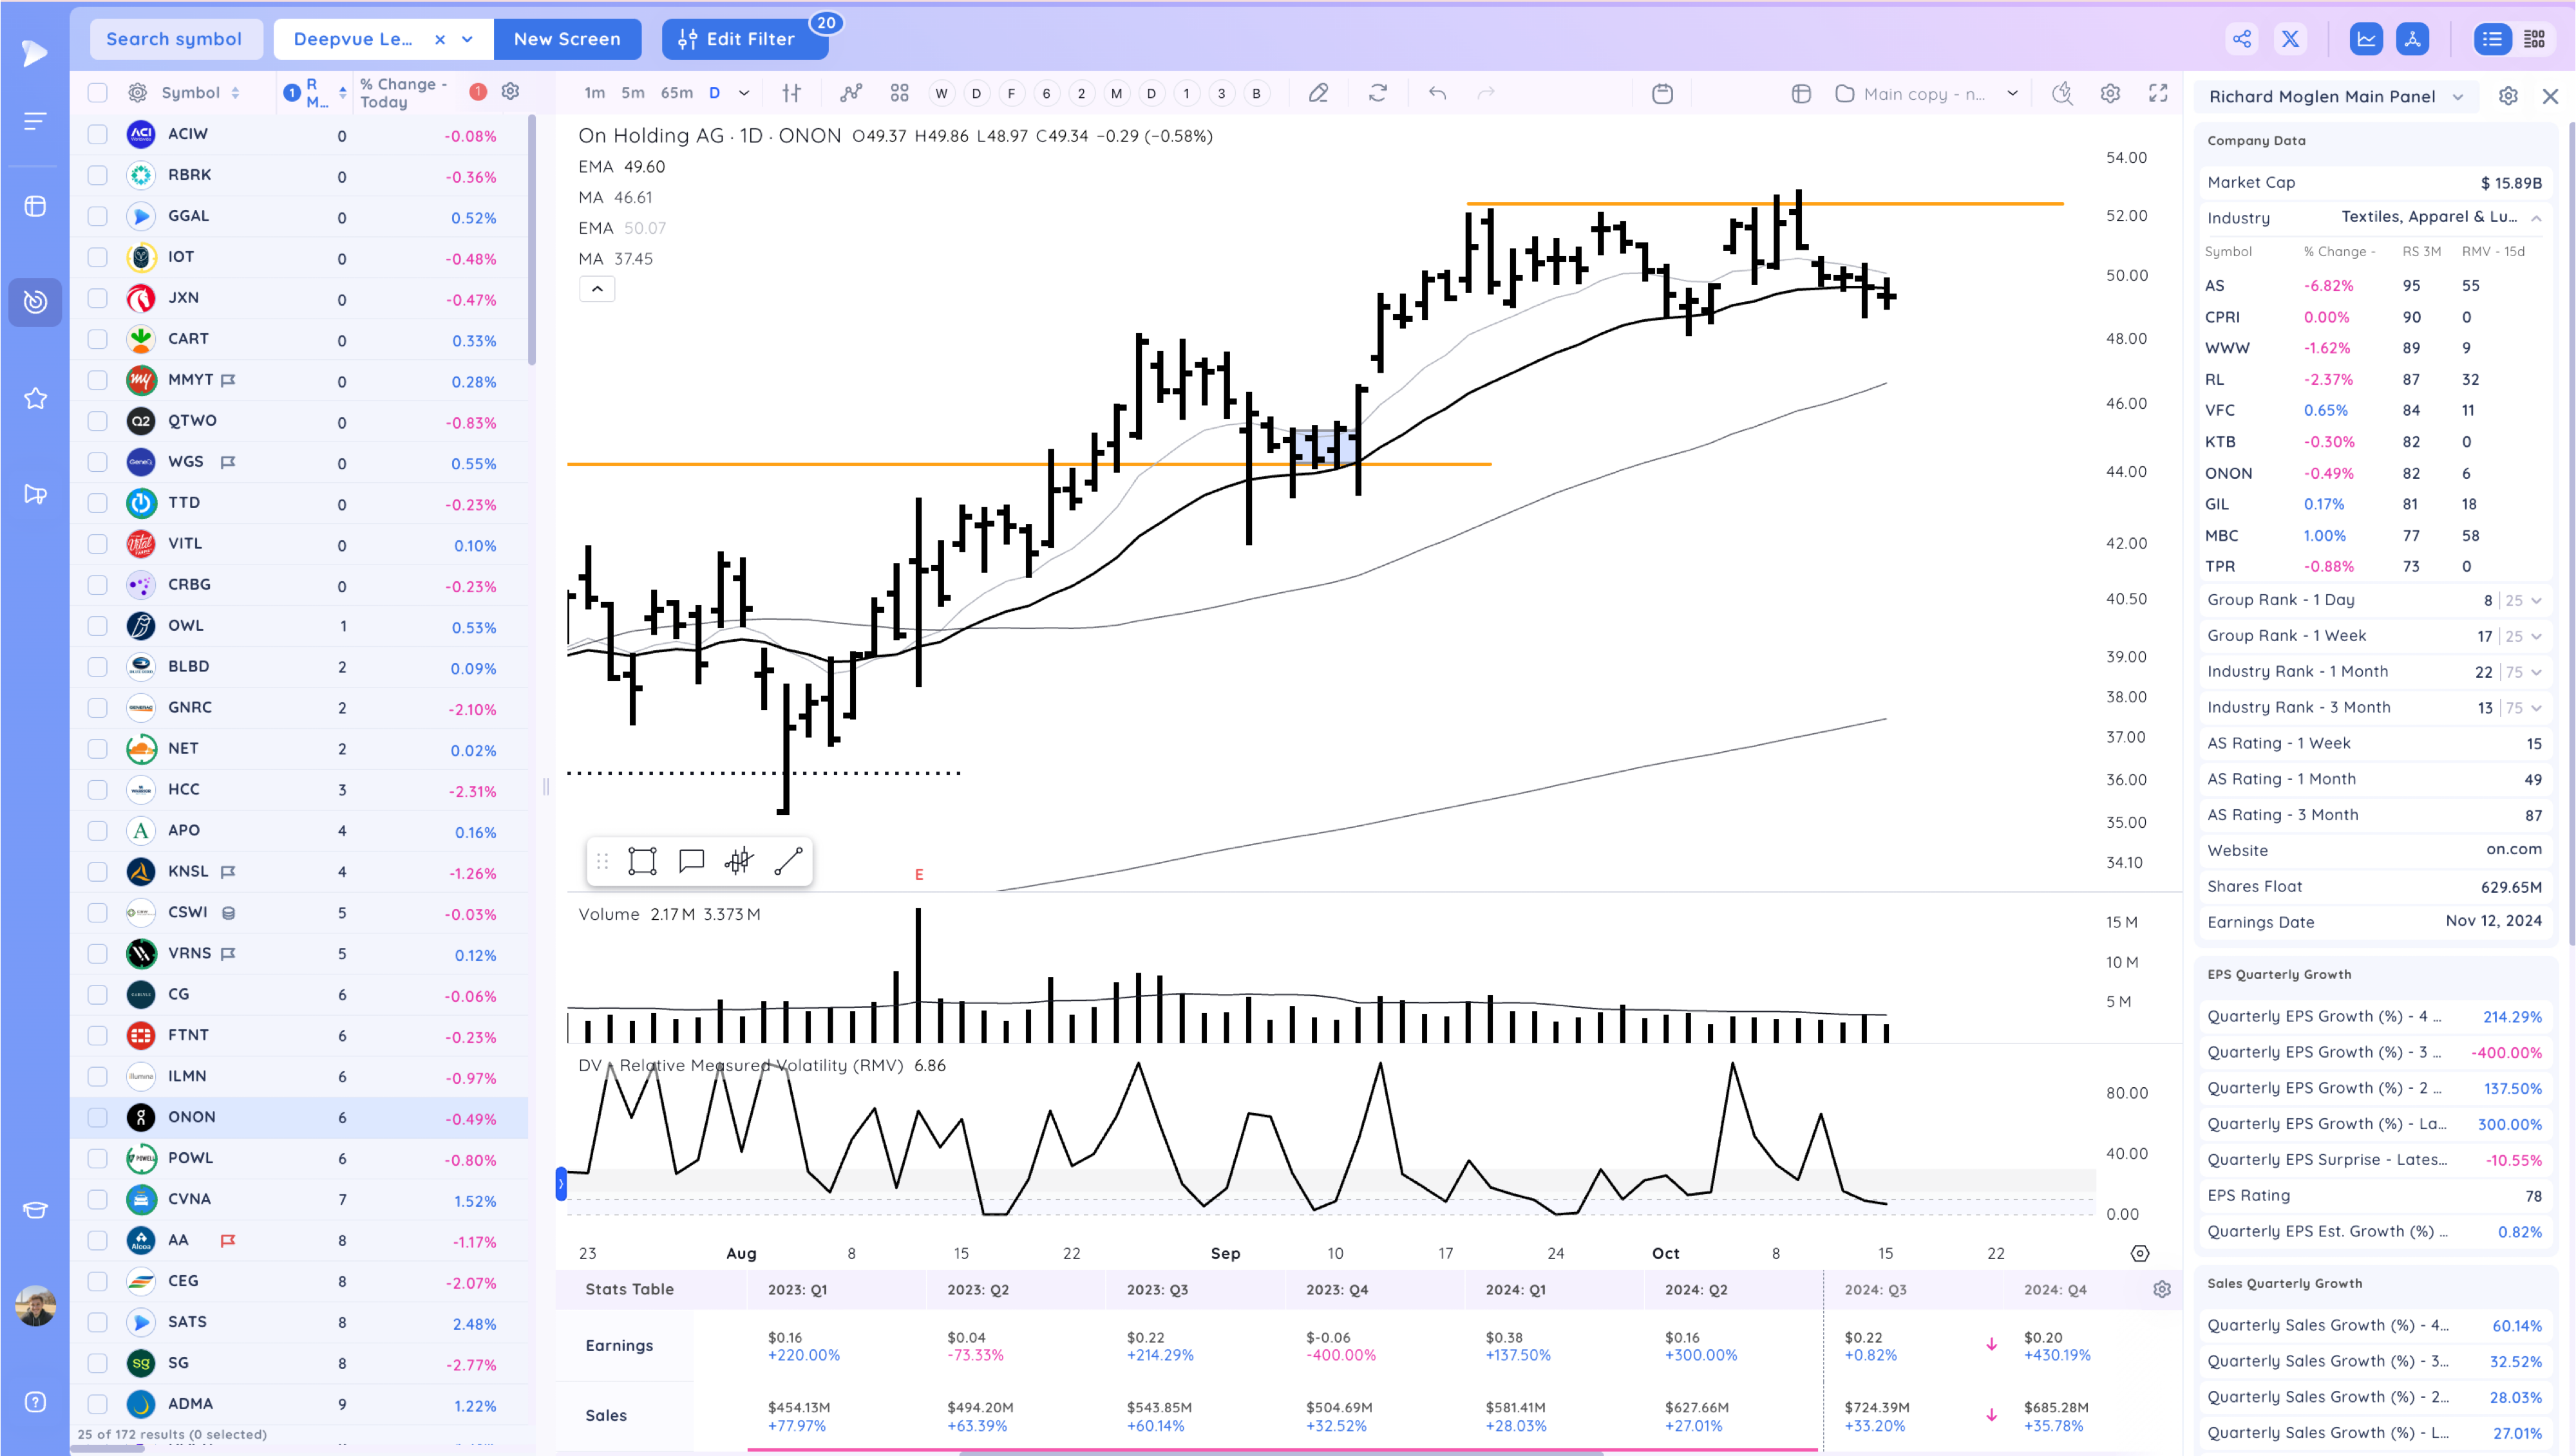This screenshot has height=1456, width=2576.
Task: Open the Edit Filter button
Action: click(744, 39)
